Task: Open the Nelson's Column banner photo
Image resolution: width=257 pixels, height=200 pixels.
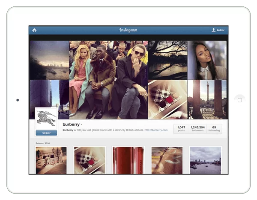Action: [x=207, y=99]
